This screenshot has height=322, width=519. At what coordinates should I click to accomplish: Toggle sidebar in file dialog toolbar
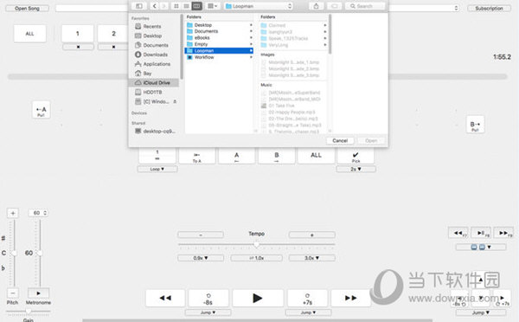[139, 6]
